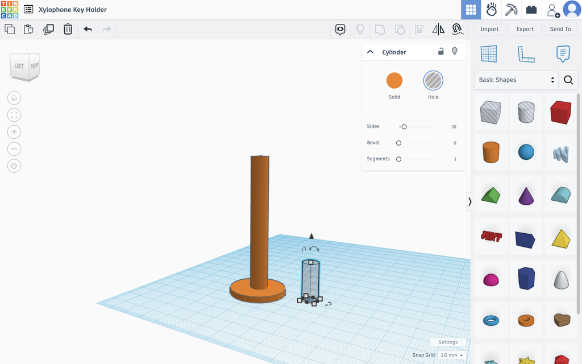Click the Paste clipboard icon
582x364 pixels.
(28, 29)
